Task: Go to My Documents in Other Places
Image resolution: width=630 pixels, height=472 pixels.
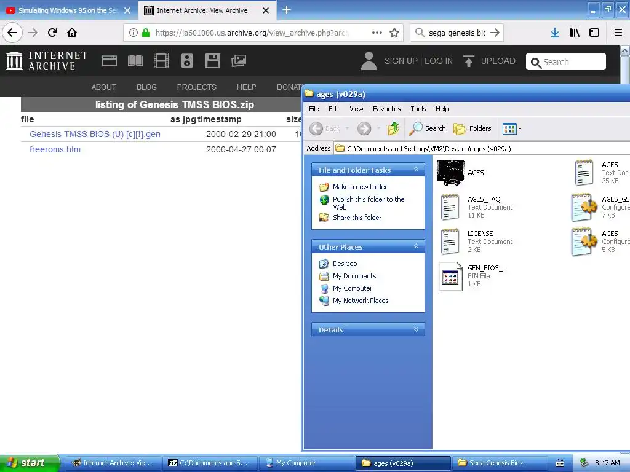Action: click(354, 276)
